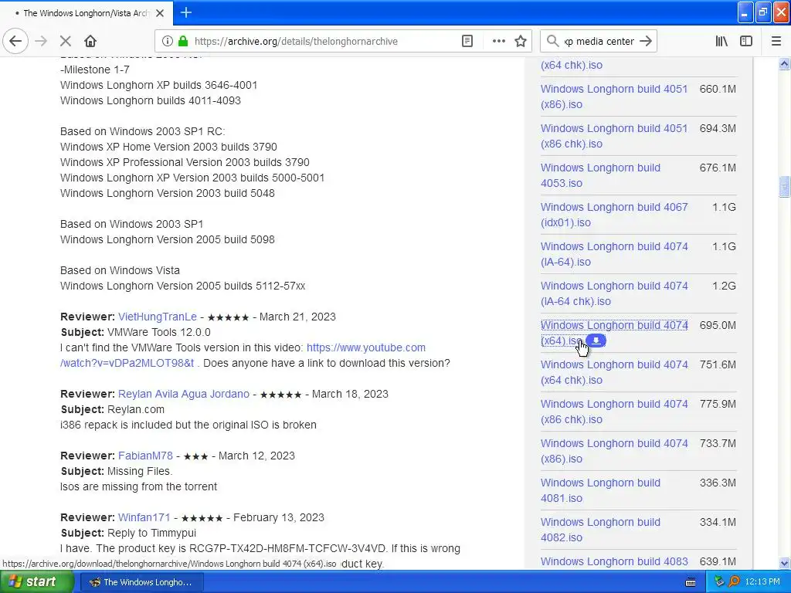Submit search with the arrow button
This screenshot has width=791, height=593.
click(x=646, y=41)
